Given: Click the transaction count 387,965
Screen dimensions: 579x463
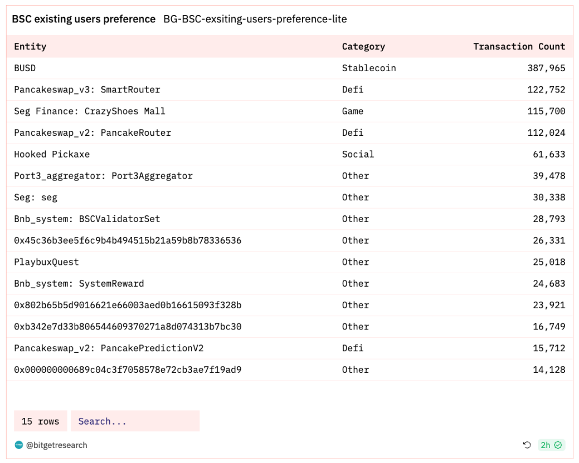Looking at the screenshot, I should click(x=546, y=68).
